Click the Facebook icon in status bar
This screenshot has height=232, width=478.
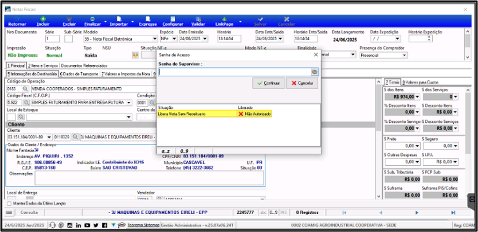click(x=105, y=225)
